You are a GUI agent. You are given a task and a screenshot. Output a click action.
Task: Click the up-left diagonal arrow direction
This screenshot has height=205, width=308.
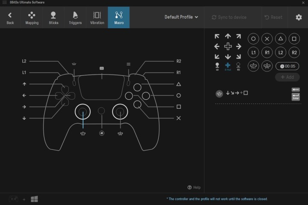pos(217,37)
